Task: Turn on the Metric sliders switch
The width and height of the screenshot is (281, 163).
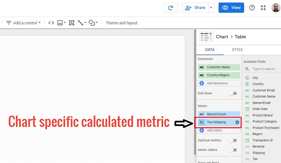Action: 233,150
